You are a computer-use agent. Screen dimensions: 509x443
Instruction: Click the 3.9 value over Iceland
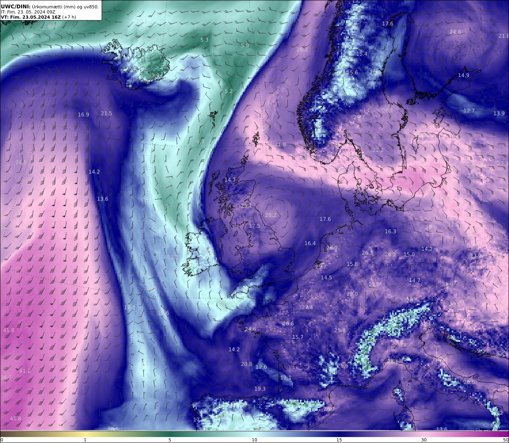[155, 75]
